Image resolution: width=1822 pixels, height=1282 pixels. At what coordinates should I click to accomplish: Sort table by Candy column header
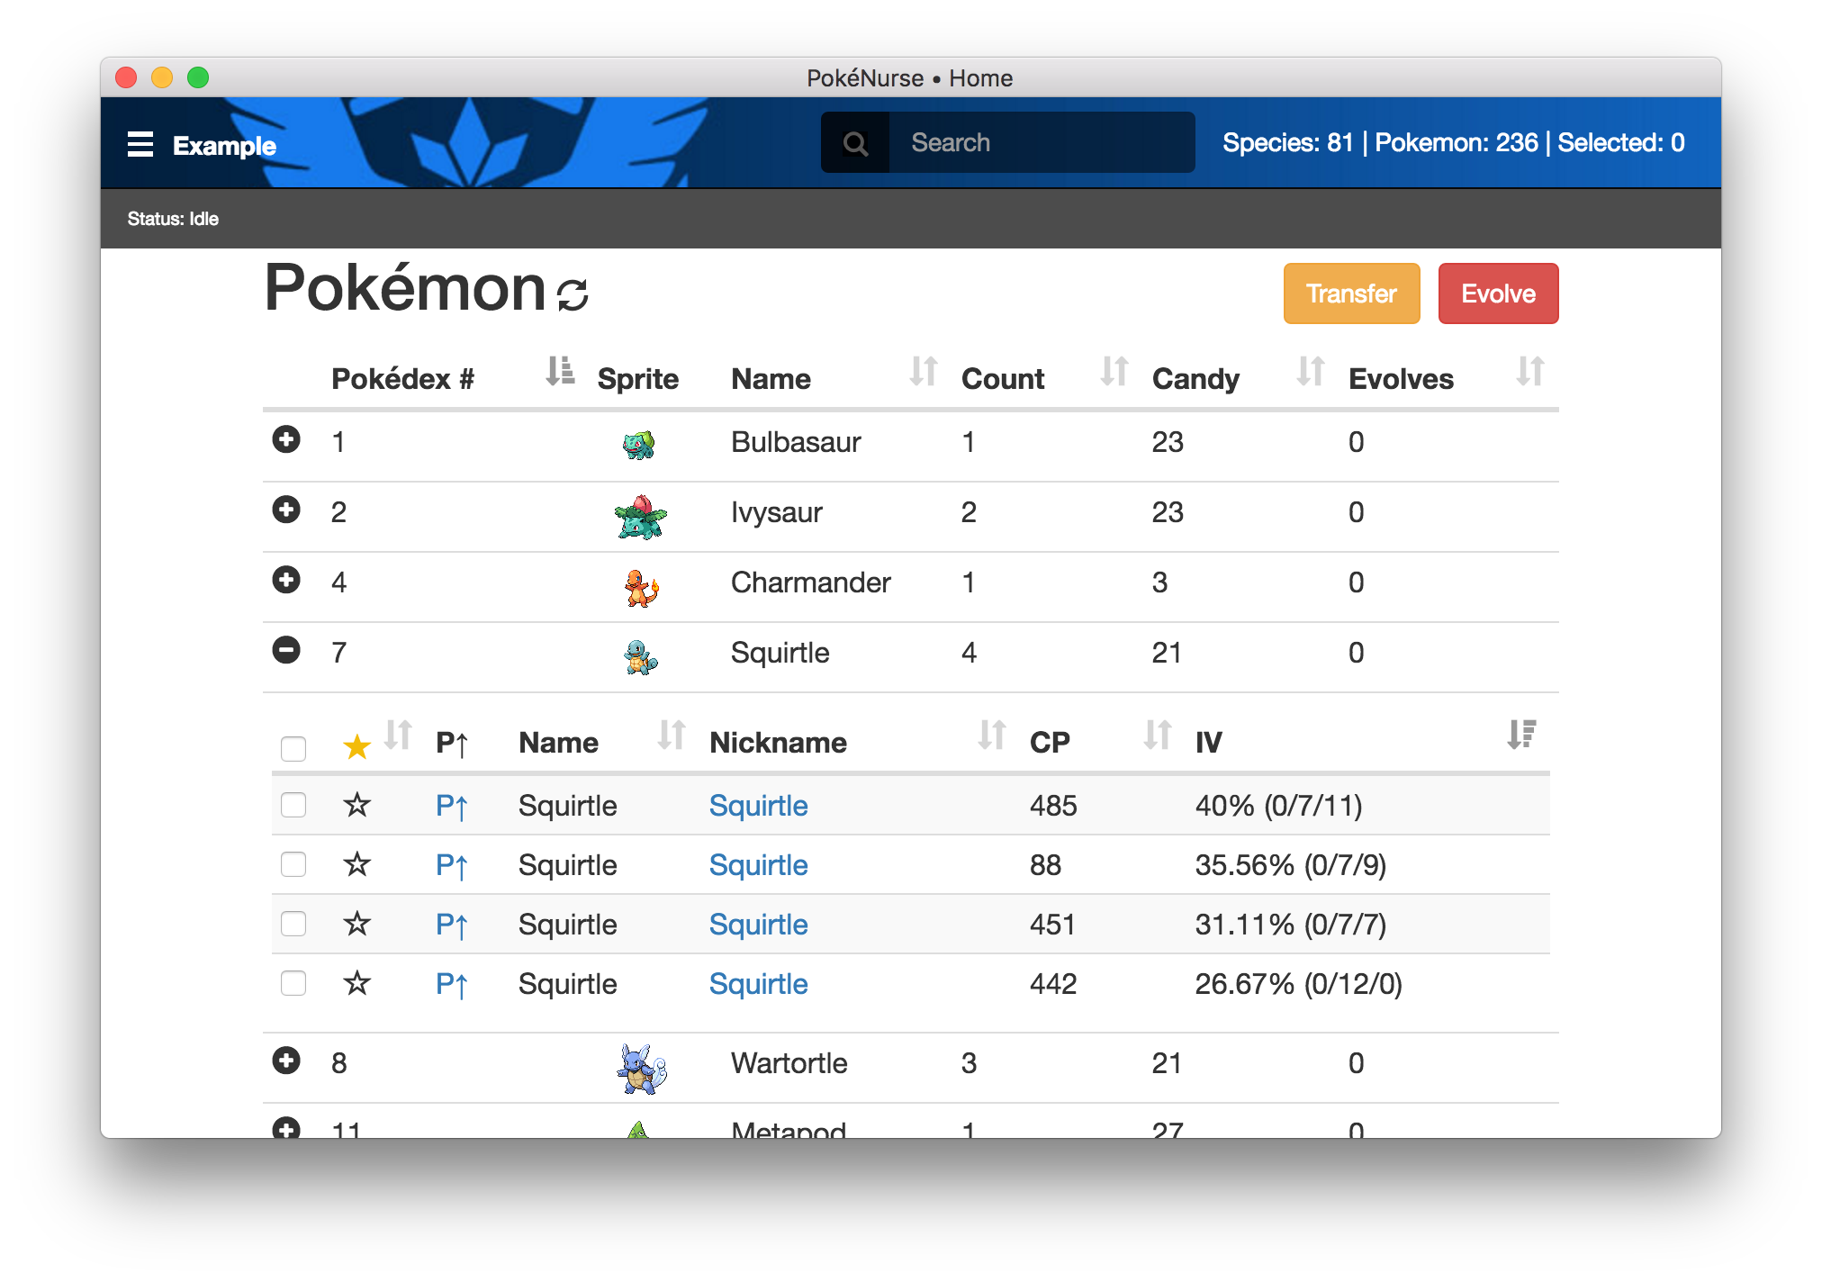pyautogui.click(x=1195, y=379)
